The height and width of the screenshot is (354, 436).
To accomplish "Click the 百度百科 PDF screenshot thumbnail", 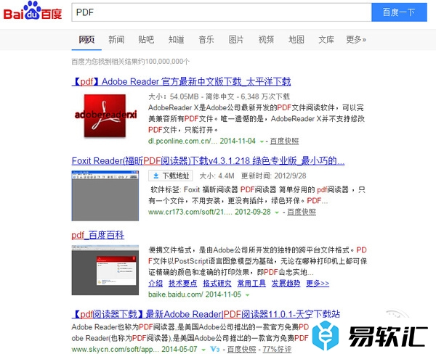I will (105, 270).
